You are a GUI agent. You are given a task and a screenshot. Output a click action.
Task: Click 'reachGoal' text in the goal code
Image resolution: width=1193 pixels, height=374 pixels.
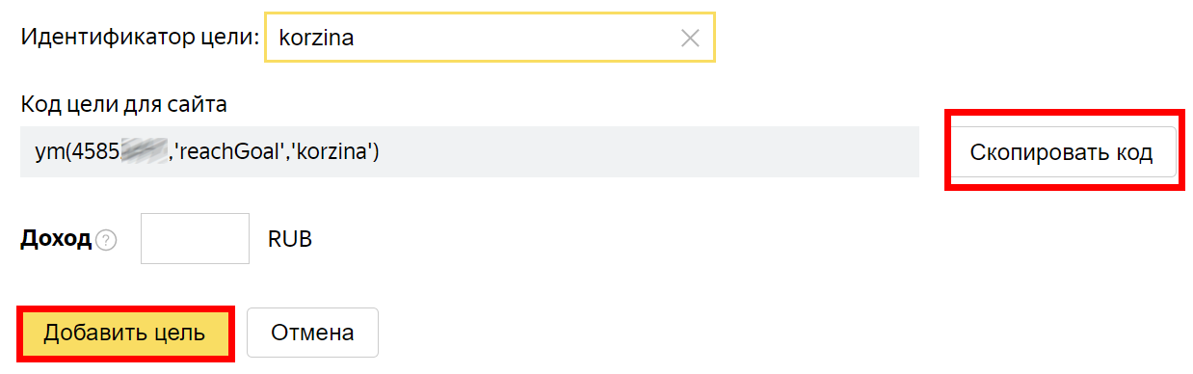(x=227, y=152)
